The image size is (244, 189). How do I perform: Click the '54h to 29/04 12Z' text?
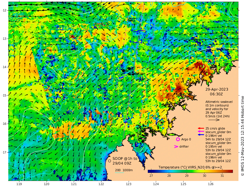point(218,139)
